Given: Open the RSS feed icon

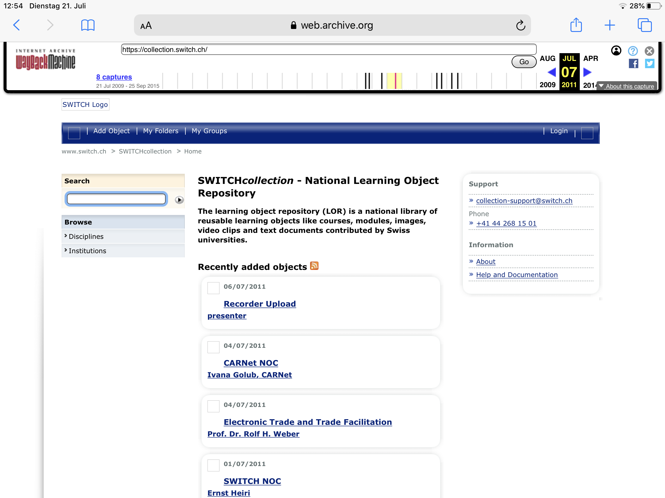Looking at the screenshot, I should [x=314, y=266].
